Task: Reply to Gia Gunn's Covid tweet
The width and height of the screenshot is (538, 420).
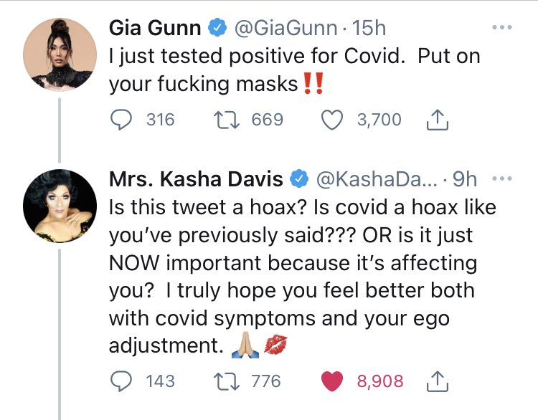Action: click(x=121, y=120)
